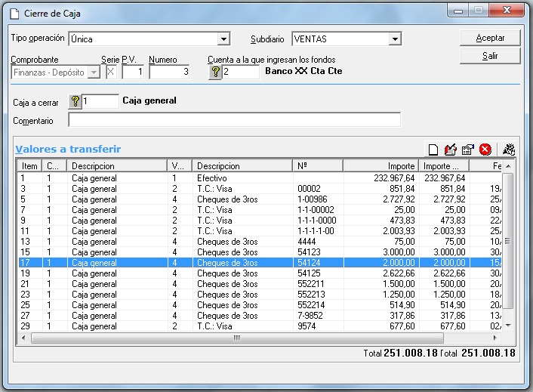Open the Tipo operación dropdown
Screen dimensions: 533x392
pyautogui.click(x=223, y=39)
